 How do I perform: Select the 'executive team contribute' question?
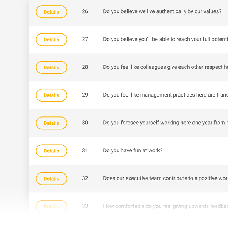click(165, 178)
